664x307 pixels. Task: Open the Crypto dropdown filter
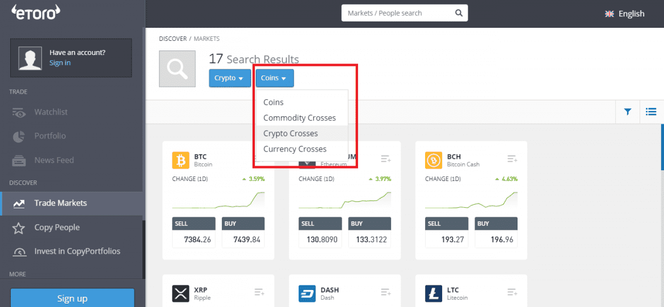point(229,78)
